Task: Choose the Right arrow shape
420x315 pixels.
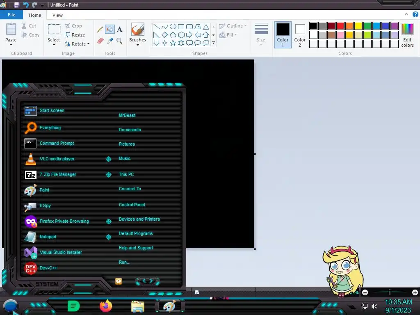Action: [189, 34]
